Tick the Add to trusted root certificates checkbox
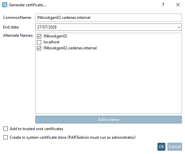This screenshot has width=185, height=154. (x=5, y=129)
